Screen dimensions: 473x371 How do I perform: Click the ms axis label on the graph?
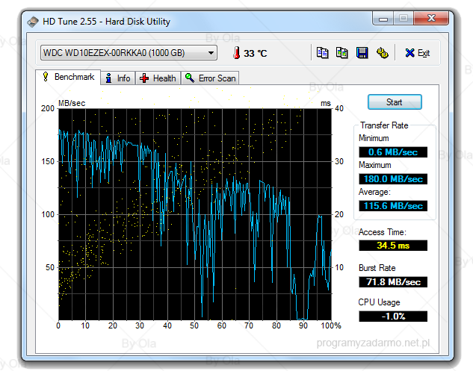click(x=326, y=103)
